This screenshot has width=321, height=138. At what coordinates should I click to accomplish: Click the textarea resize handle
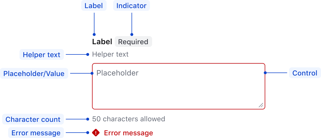tap(261, 105)
